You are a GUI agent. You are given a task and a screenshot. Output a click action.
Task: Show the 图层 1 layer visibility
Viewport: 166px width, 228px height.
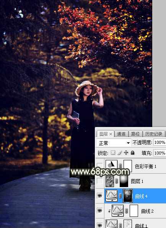[99, 181]
